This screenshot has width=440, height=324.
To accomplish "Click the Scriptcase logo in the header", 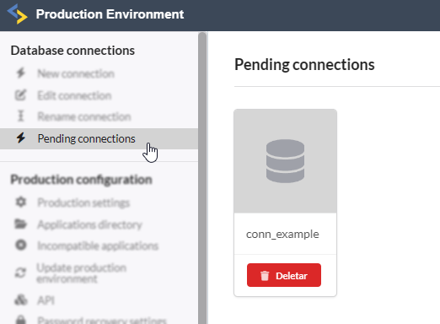I will pyautogui.click(x=17, y=14).
